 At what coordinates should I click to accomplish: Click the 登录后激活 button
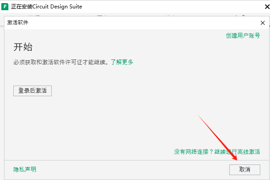coord(32,91)
